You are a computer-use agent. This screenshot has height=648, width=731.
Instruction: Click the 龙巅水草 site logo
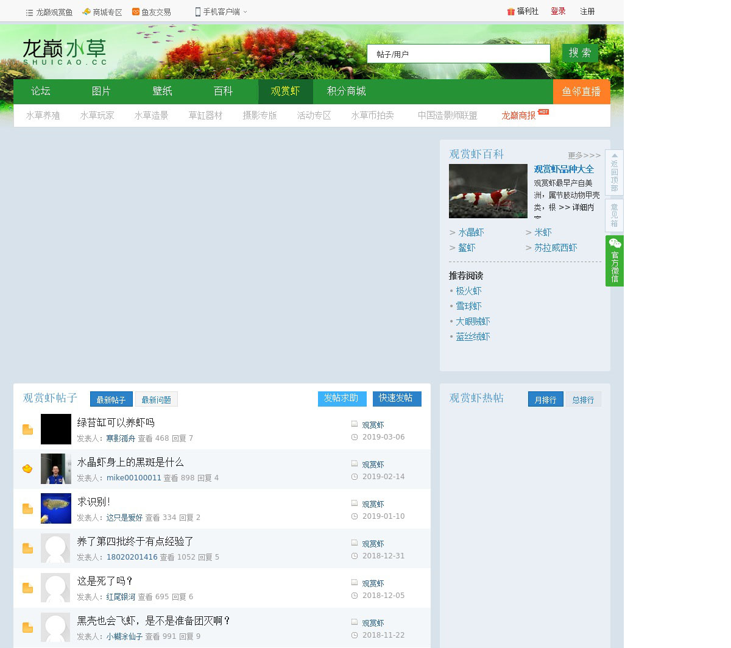65,52
